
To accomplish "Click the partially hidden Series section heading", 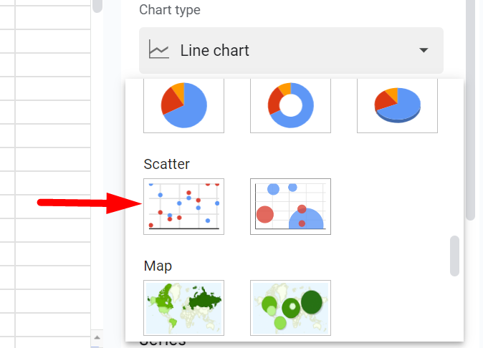I will pyautogui.click(x=163, y=342).
